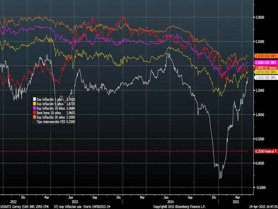The height and width of the screenshot is (209, 278).
Task: Click the 0.0000 y-axis label
Action: 260,163
